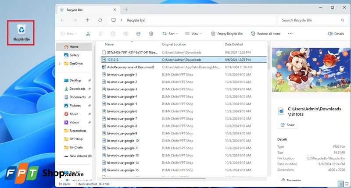Go back with the left arrow

click(62, 20)
